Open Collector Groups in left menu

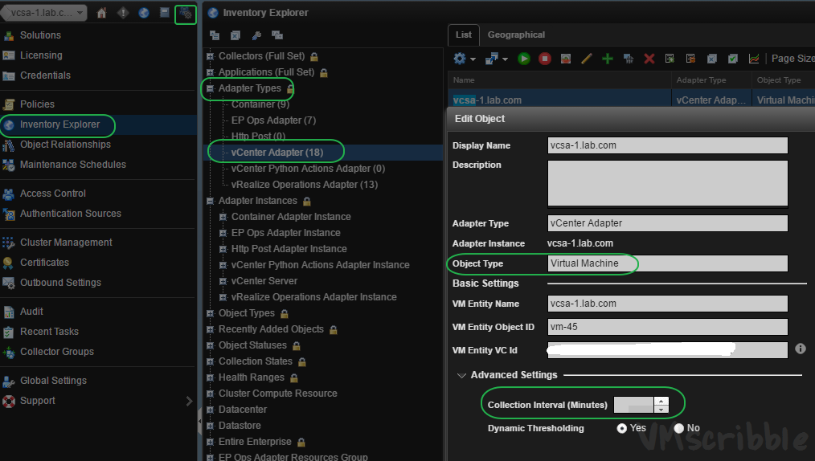[x=57, y=352]
